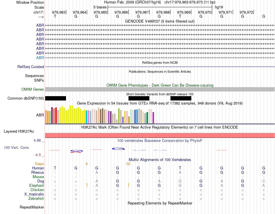Click the 5 bases scale label
Screen dimensions: 275x214
[100, 7]
